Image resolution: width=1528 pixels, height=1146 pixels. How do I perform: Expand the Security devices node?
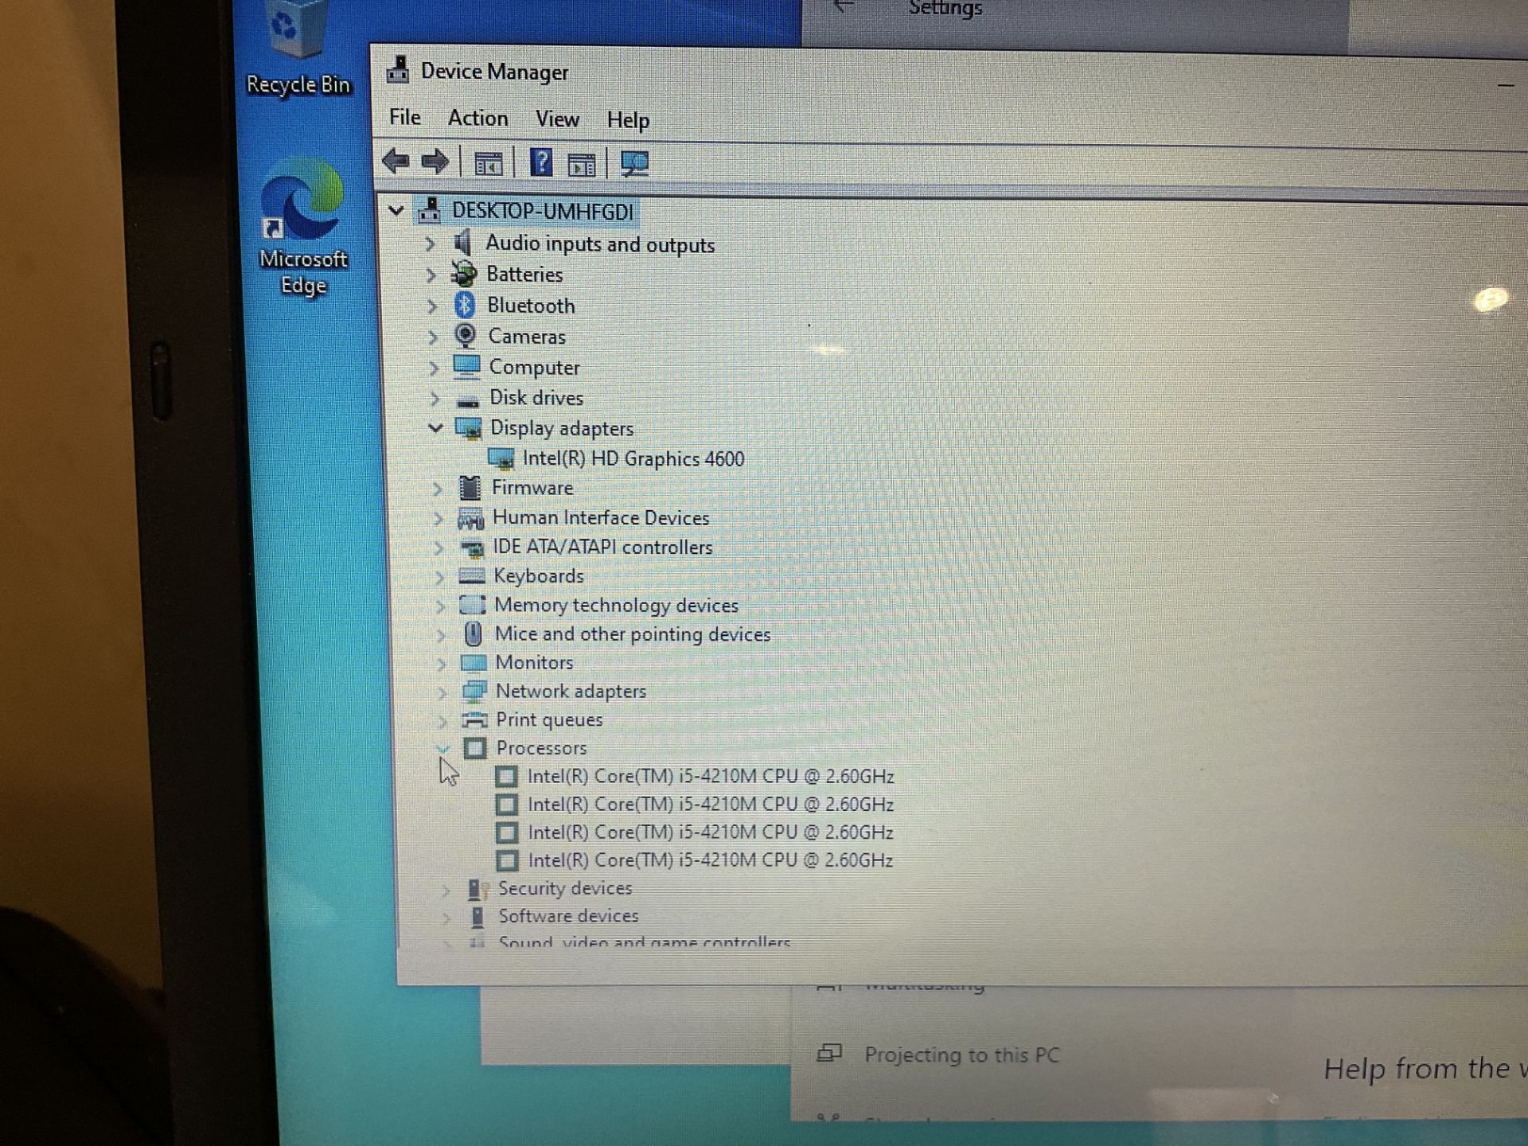click(x=446, y=889)
